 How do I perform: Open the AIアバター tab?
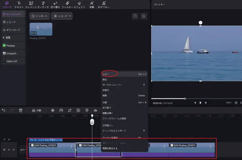click(104, 5)
